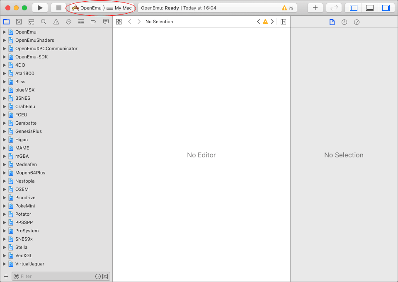This screenshot has height=282, width=398.
Task: Expand the OpenEmuShaders project
Action: (4, 40)
